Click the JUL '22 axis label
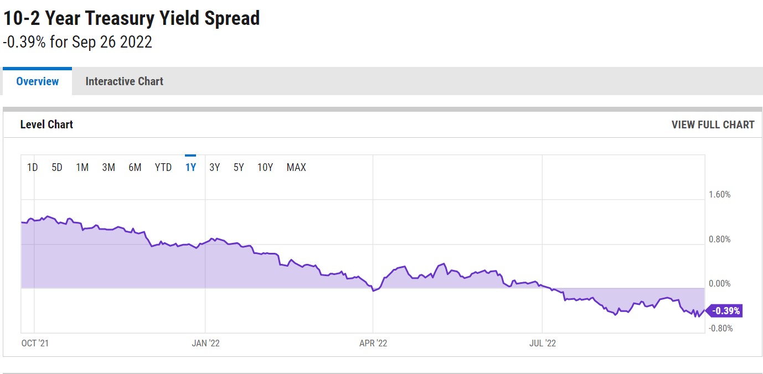 [x=543, y=343]
